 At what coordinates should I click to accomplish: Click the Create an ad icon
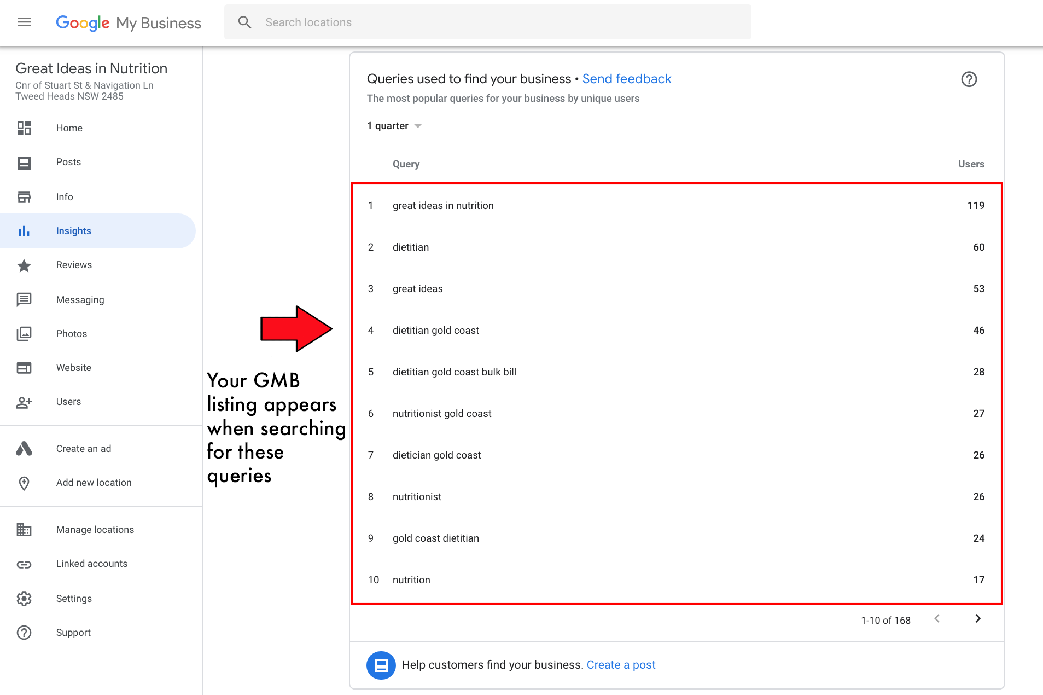(x=24, y=449)
